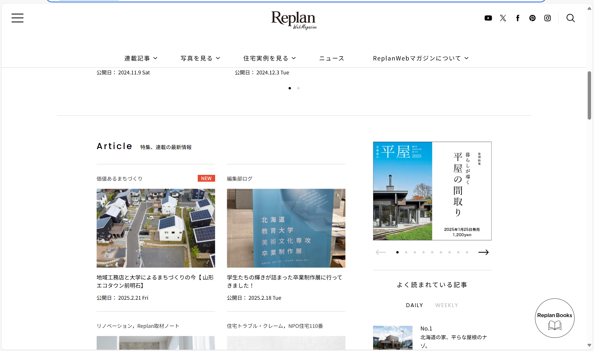Screen dimensions: 594x351
Task: Select third dot of magazine banner slider
Action: (x=415, y=252)
